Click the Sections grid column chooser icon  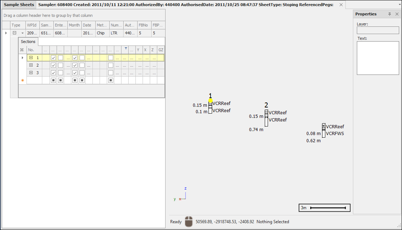point(22,50)
